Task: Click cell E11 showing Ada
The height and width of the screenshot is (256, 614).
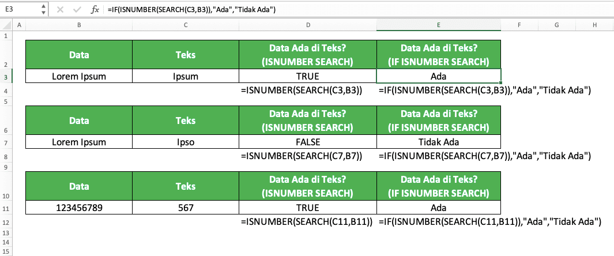Action: pos(439,208)
